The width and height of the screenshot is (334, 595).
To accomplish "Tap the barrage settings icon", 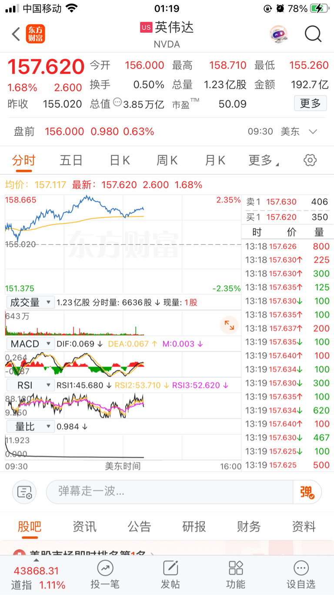I will click(x=24, y=492).
